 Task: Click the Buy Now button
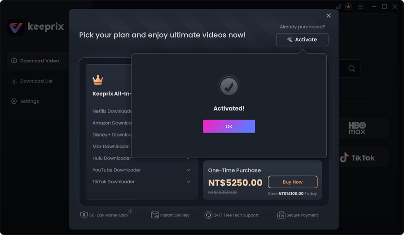[293, 182]
